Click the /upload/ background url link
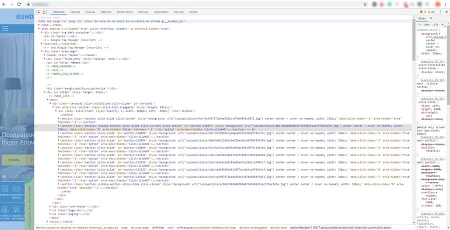 click(439, 37)
